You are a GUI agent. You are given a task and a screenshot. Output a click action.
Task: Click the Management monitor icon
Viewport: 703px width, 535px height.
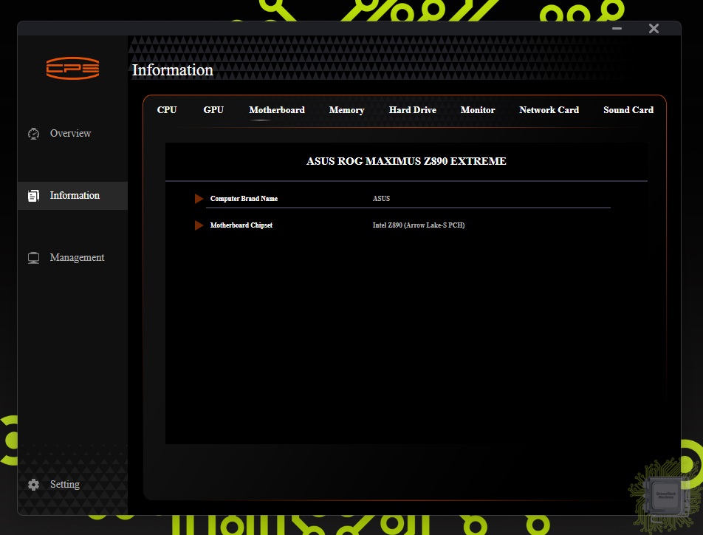point(34,258)
